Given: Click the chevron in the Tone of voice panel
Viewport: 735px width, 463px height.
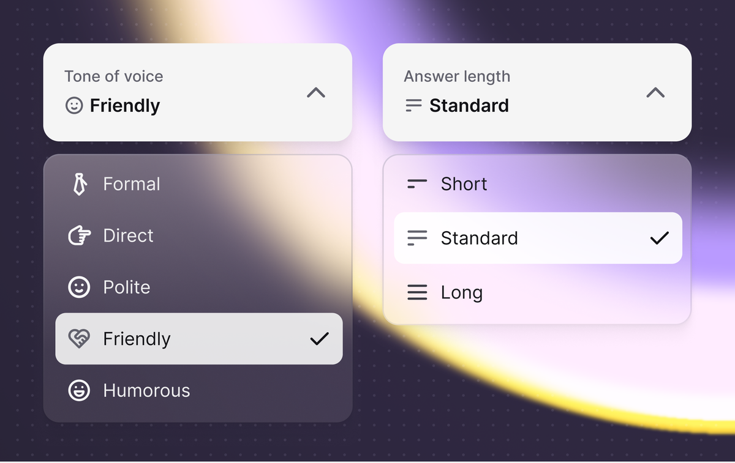Looking at the screenshot, I should click(x=315, y=92).
